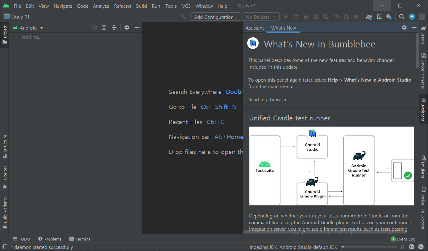The height and width of the screenshot is (251, 428).
Task: Toggle tool window quick access icon
Action: click(x=5, y=247)
